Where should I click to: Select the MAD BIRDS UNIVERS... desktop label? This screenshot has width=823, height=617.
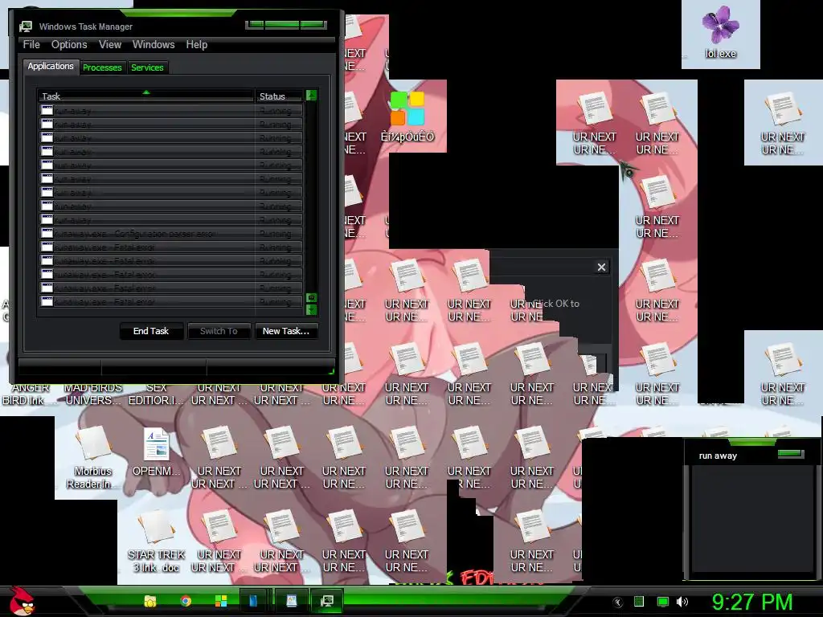point(93,394)
